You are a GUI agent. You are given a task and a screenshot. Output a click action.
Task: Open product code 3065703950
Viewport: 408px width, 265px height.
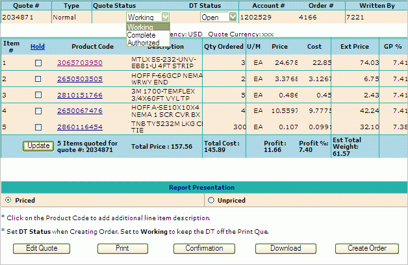(80, 63)
